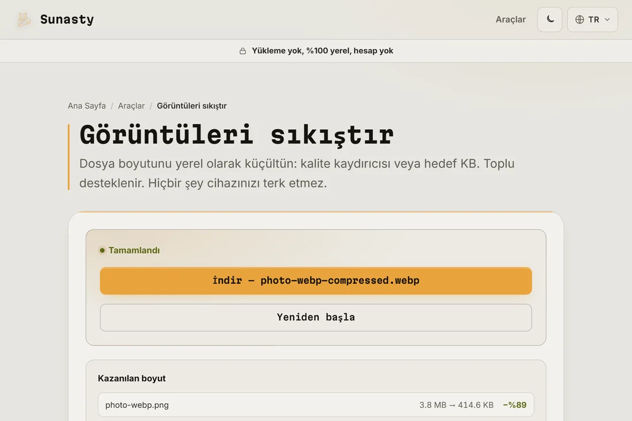Screen dimensions: 632x421
Task: Select the photo-webp.png file row
Action: coord(316,405)
